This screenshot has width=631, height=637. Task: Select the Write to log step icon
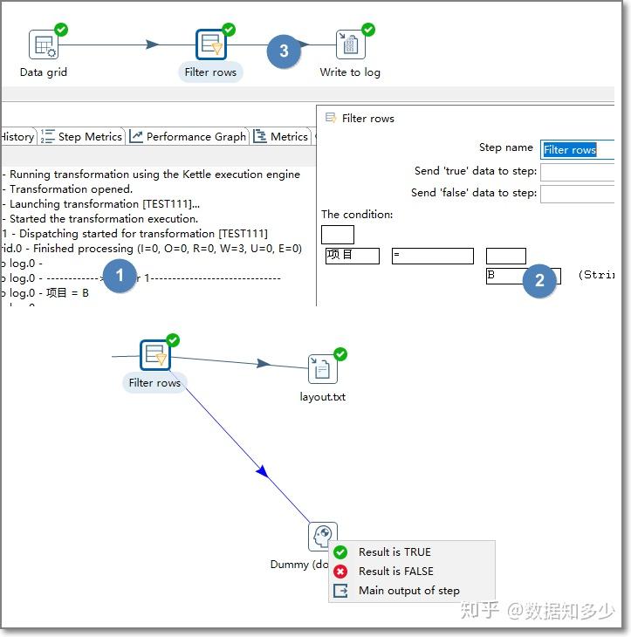(350, 45)
